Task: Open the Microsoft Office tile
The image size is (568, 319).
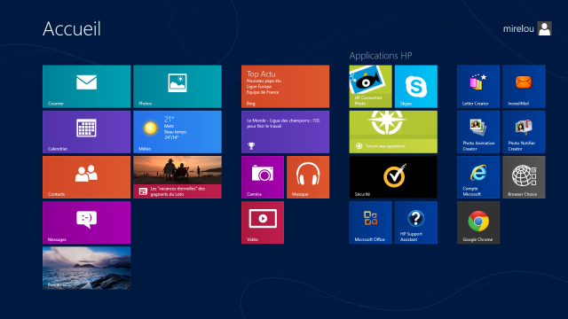Action: coord(371,222)
